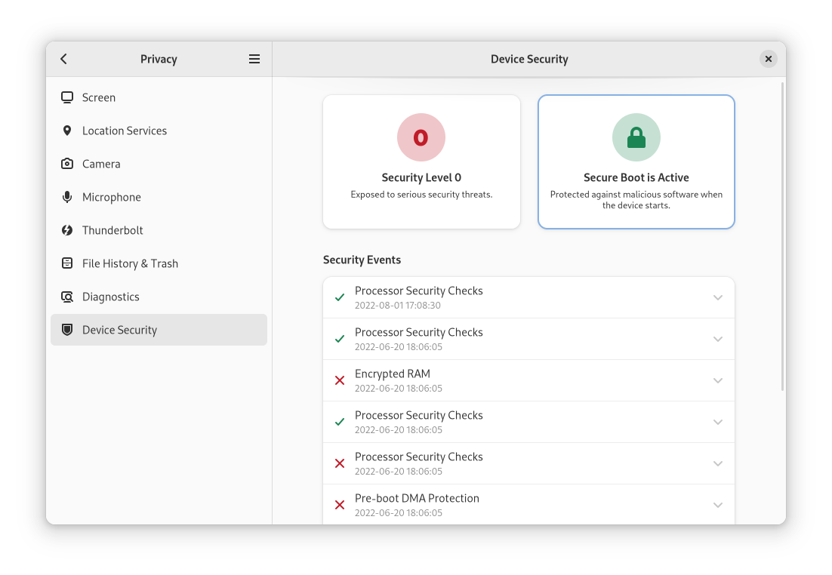Click the Screen monitor icon in sidebar

point(67,97)
